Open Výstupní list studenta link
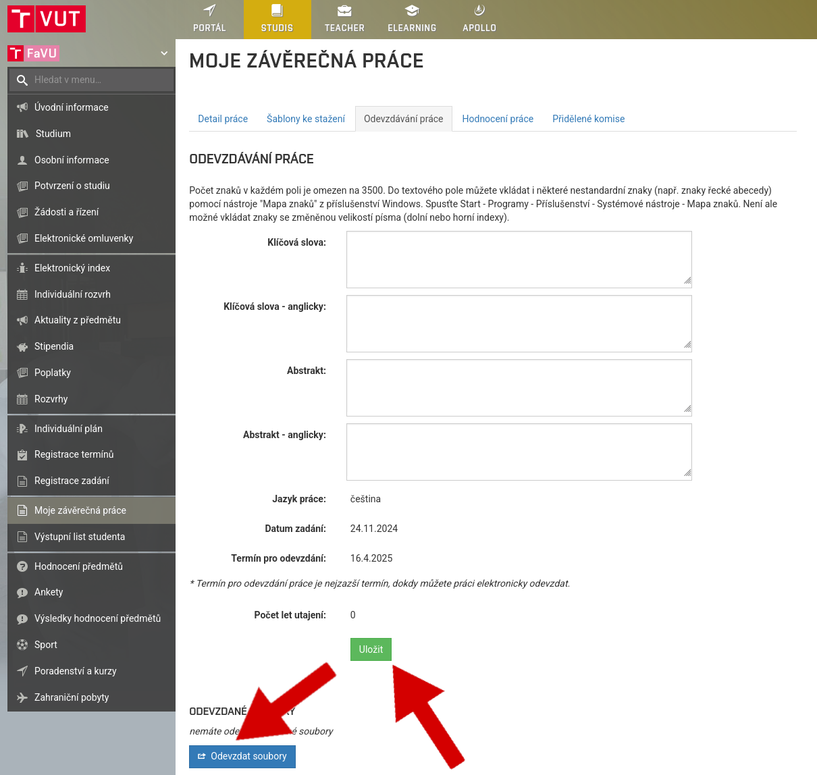The width and height of the screenshot is (817, 775). point(91,537)
